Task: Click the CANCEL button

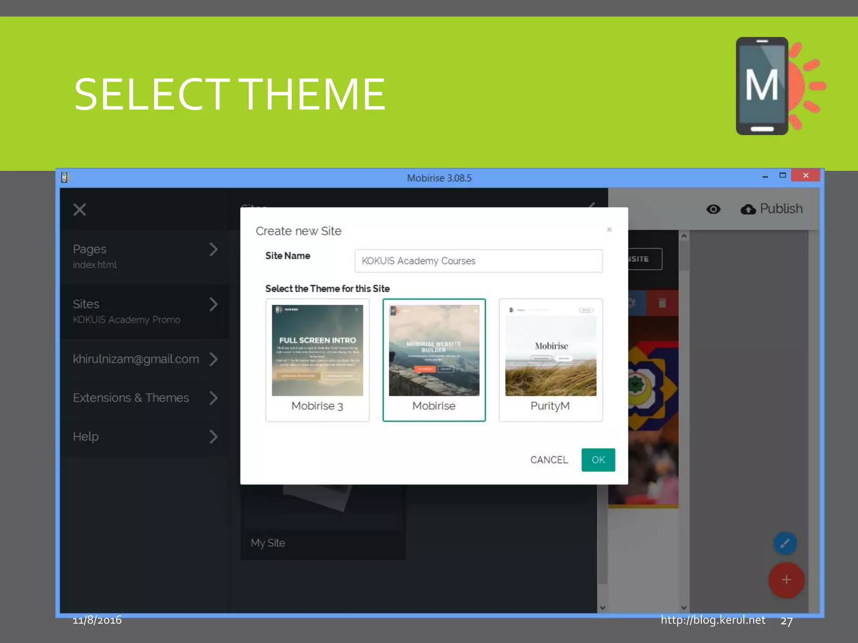Action: click(x=549, y=460)
